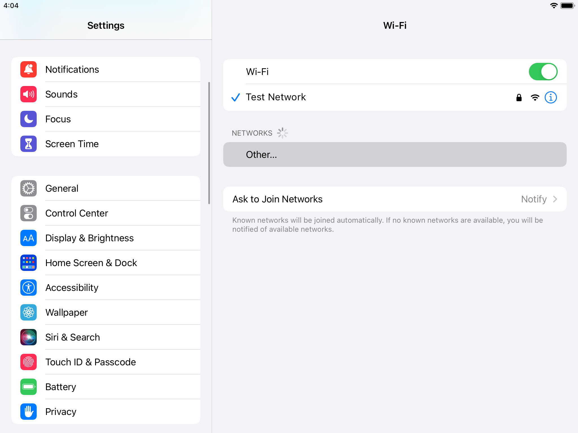The width and height of the screenshot is (578, 433).
Task: Tap the Sounds speaker icon
Action: pyautogui.click(x=29, y=94)
